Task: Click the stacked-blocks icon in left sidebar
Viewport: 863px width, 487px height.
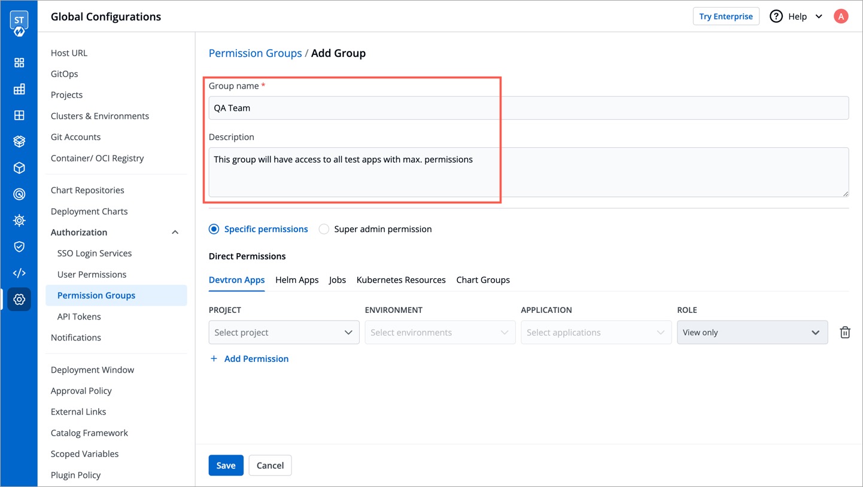Action: click(x=19, y=89)
